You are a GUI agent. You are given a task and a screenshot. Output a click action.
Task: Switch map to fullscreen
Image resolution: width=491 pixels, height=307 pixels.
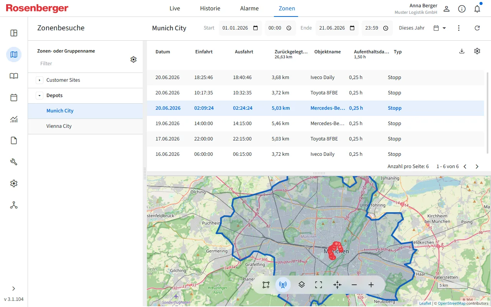coord(318,285)
